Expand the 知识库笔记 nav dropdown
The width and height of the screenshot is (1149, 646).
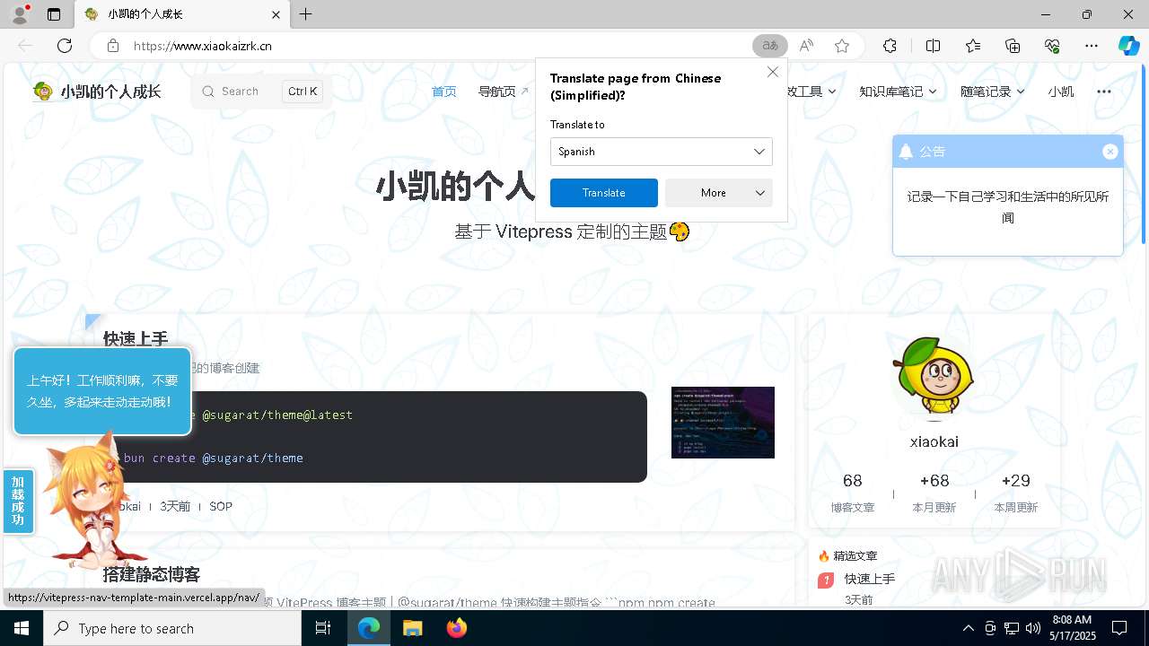[898, 91]
